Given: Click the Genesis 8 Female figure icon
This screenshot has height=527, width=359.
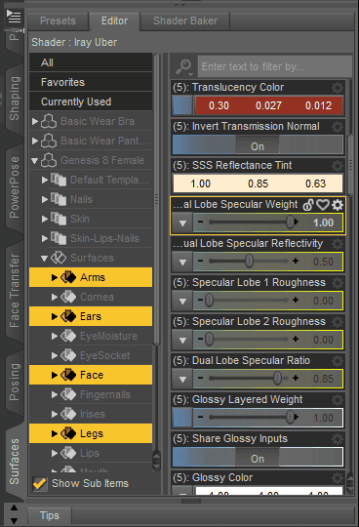Looking at the screenshot, I should tap(49, 160).
